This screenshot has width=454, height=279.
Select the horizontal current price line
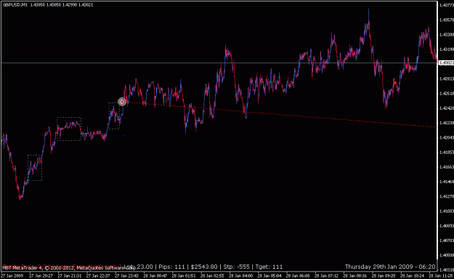219,62
